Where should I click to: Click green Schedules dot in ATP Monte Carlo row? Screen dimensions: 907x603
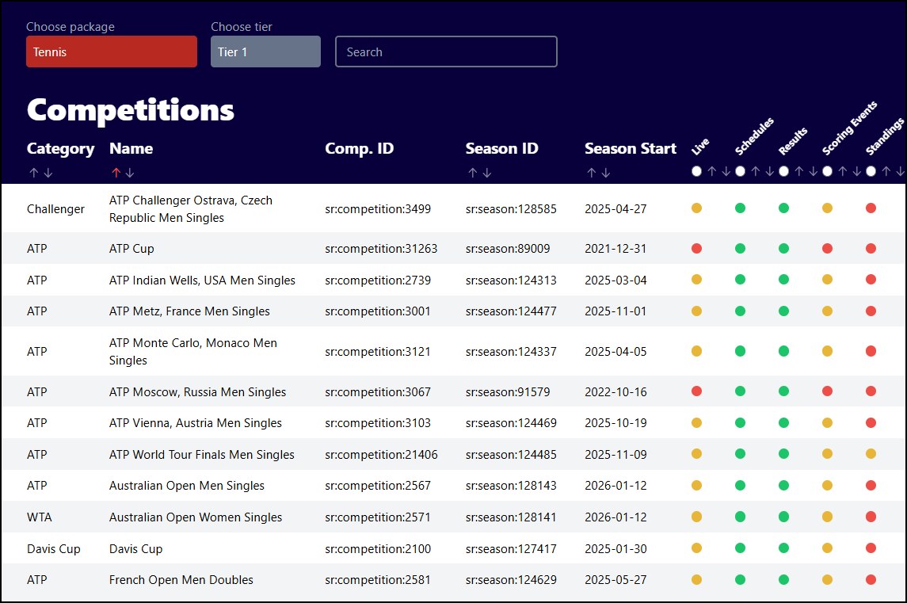(740, 351)
